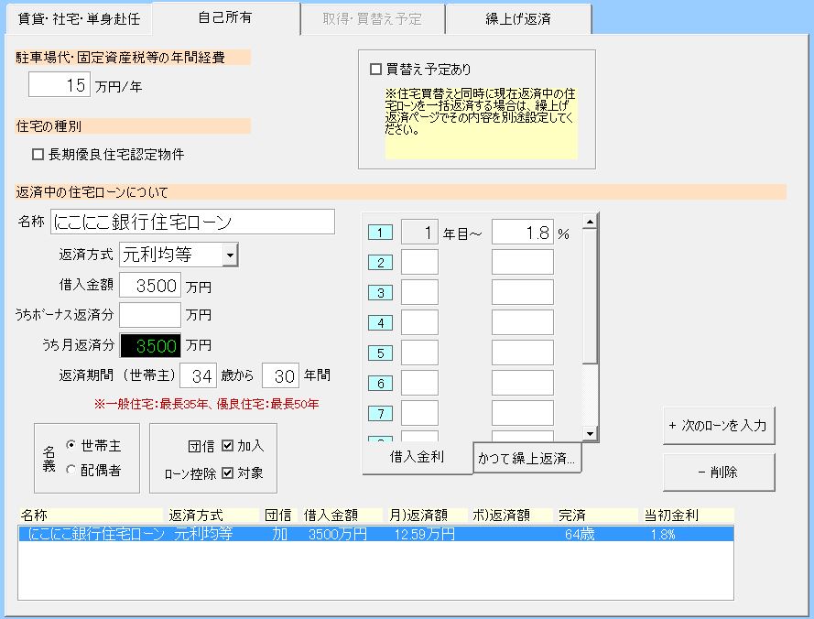The image size is (814, 619).
Task: Uncheck the 団信 加入 checkbox
Action: [x=227, y=446]
